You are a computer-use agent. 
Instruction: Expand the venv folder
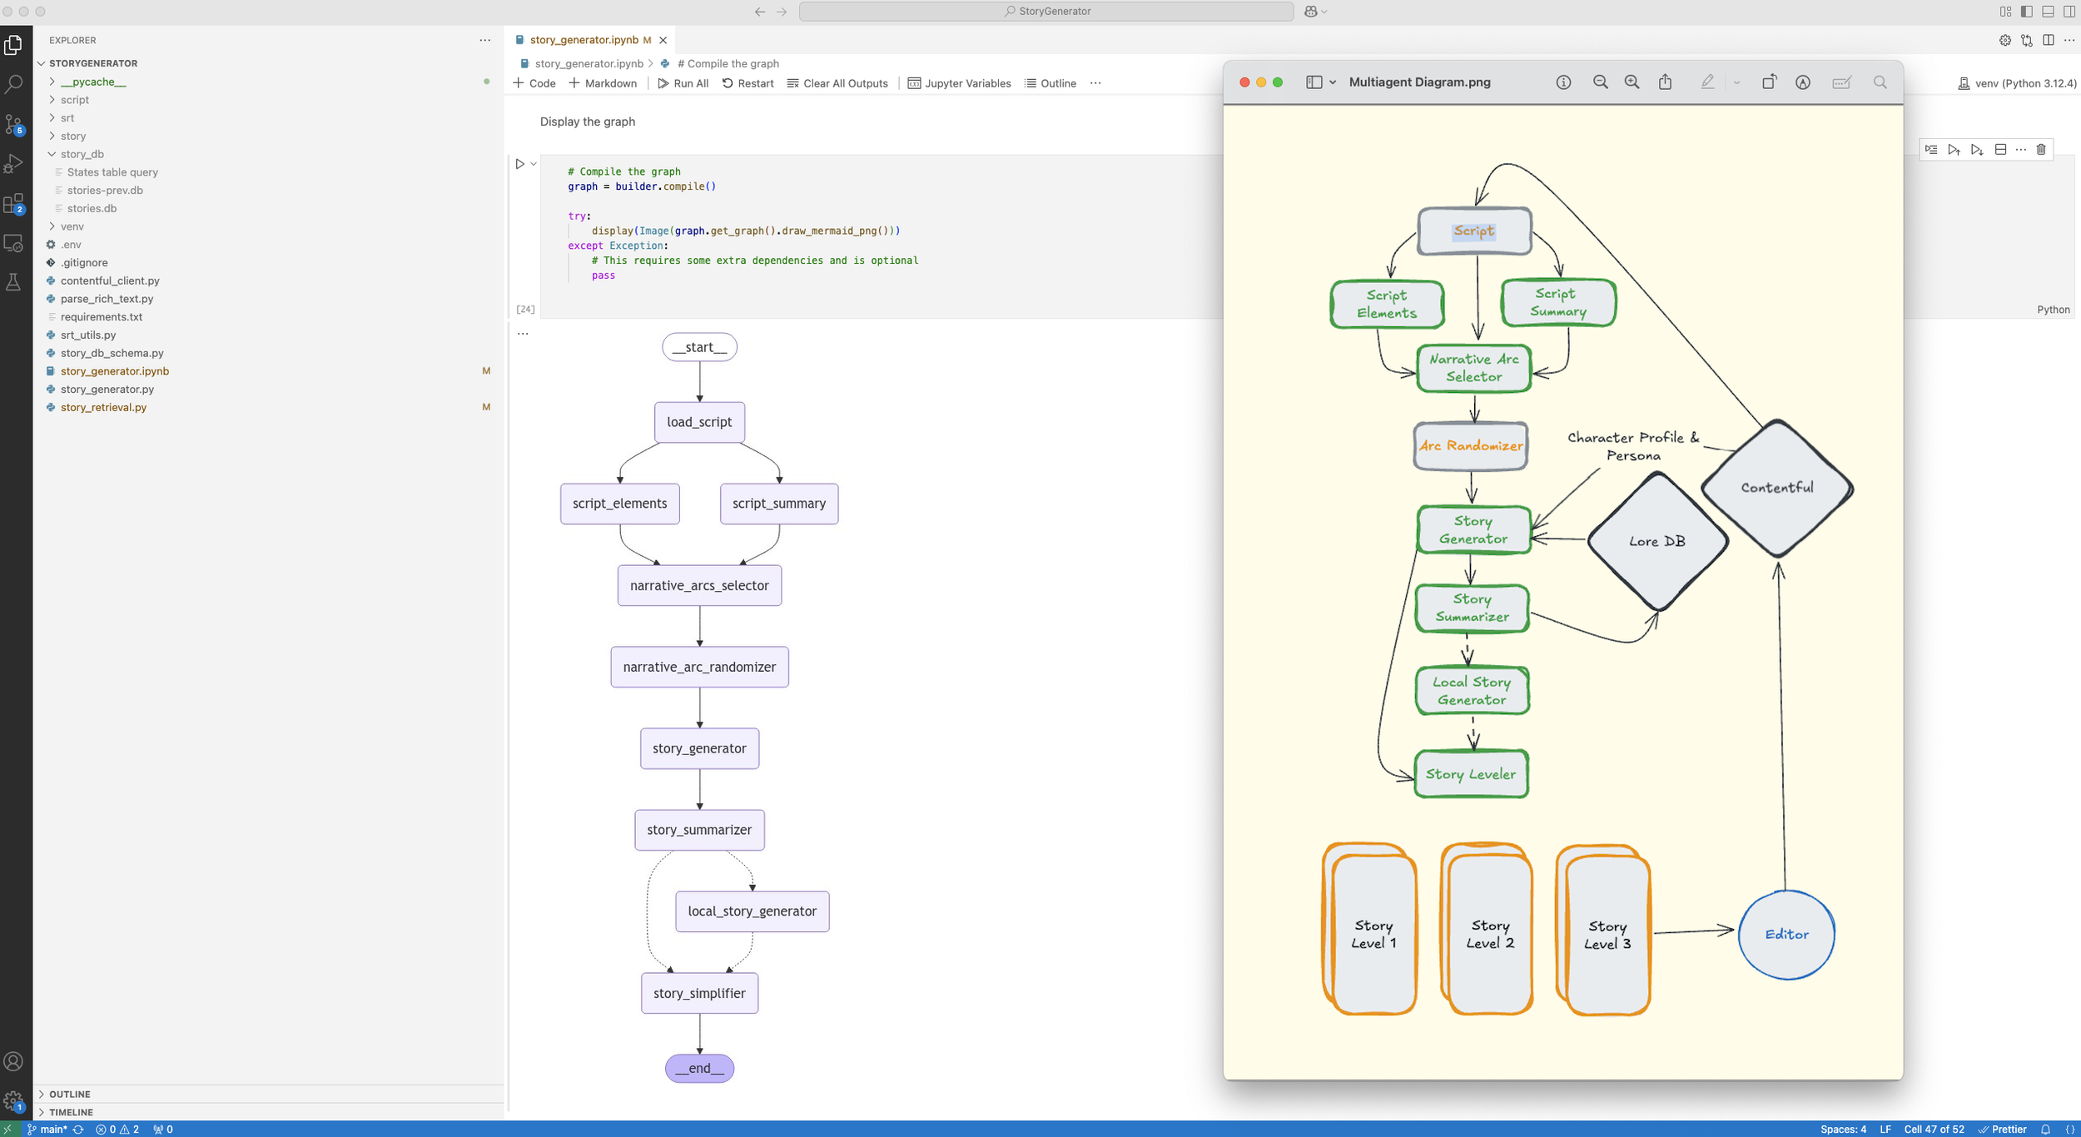(x=72, y=226)
